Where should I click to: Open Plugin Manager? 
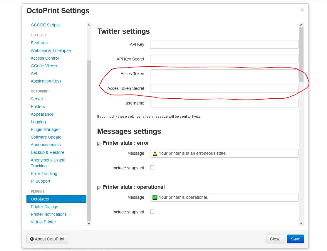(45, 129)
